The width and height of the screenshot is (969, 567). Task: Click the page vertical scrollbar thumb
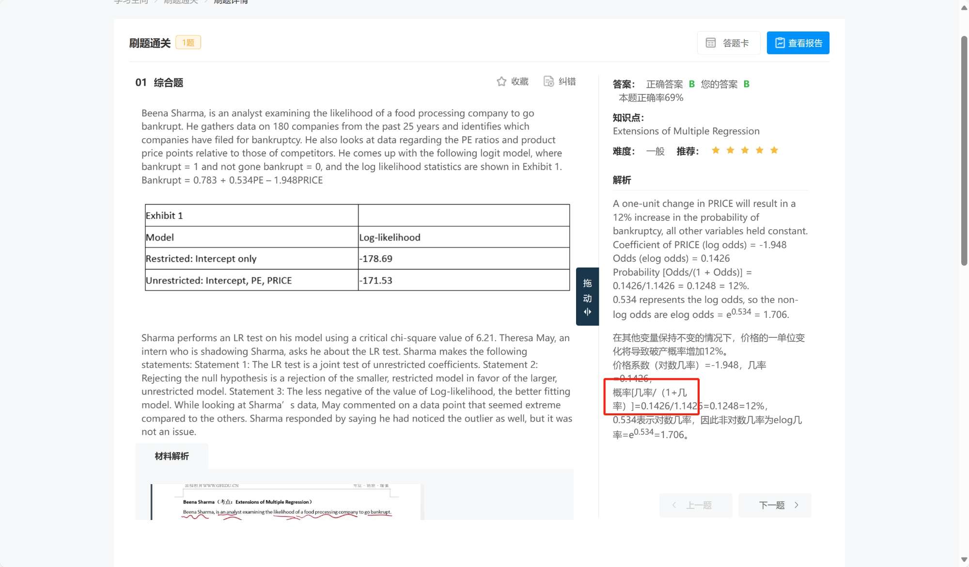(964, 150)
